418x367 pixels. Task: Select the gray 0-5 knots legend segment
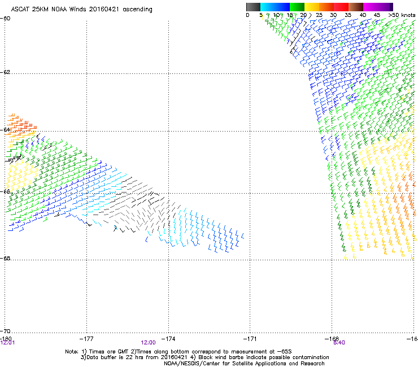click(253, 7)
